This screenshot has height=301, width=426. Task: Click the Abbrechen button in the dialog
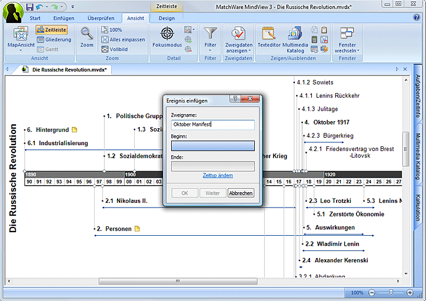coord(241,193)
